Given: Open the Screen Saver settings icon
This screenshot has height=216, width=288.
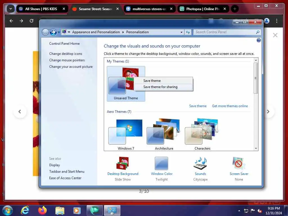Looking at the screenshot, I should (239, 163).
